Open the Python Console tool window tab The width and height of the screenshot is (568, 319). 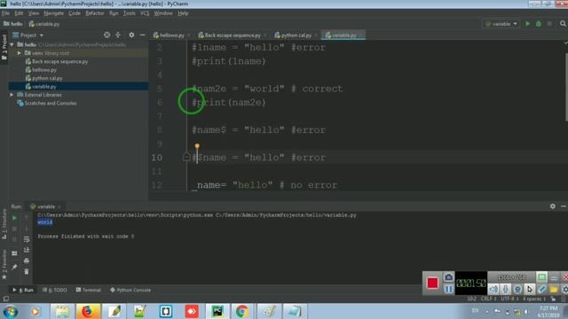point(130,290)
